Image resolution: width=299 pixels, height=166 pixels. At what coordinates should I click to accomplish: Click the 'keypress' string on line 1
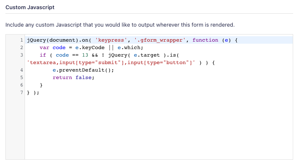coord(111,40)
